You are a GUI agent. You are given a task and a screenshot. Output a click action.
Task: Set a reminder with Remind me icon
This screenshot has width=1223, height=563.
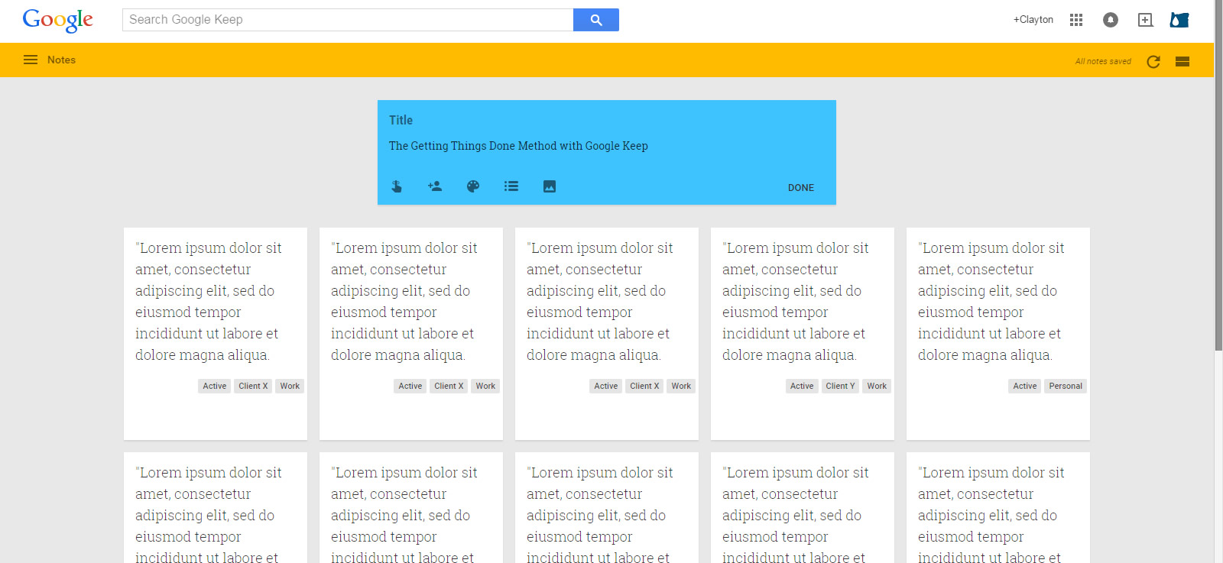click(397, 186)
